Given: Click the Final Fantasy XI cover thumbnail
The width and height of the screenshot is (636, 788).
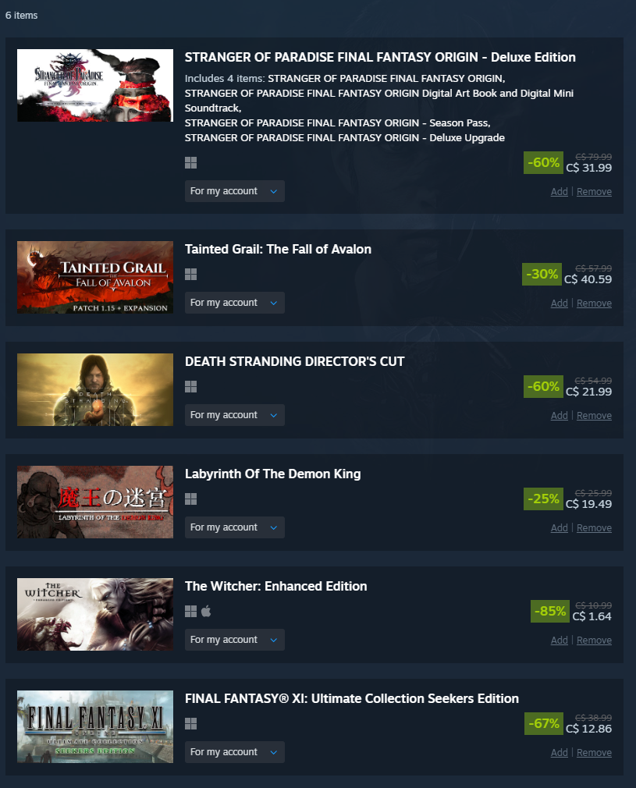Looking at the screenshot, I should pyautogui.click(x=95, y=726).
